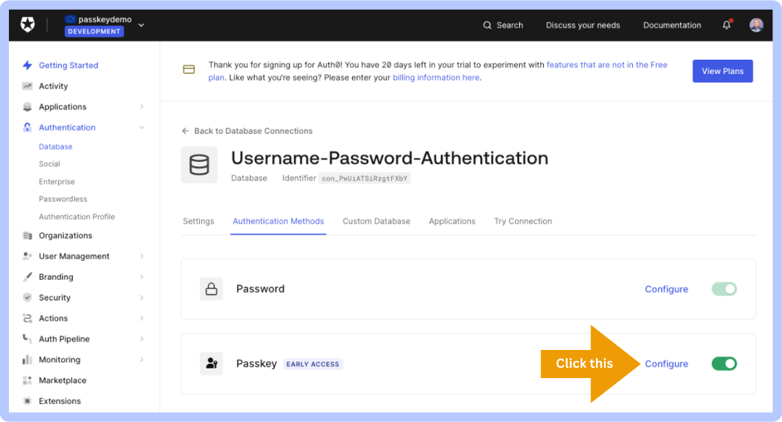Select Social under Authentication
The width and height of the screenshot is (782, 422).
point(49,164)
